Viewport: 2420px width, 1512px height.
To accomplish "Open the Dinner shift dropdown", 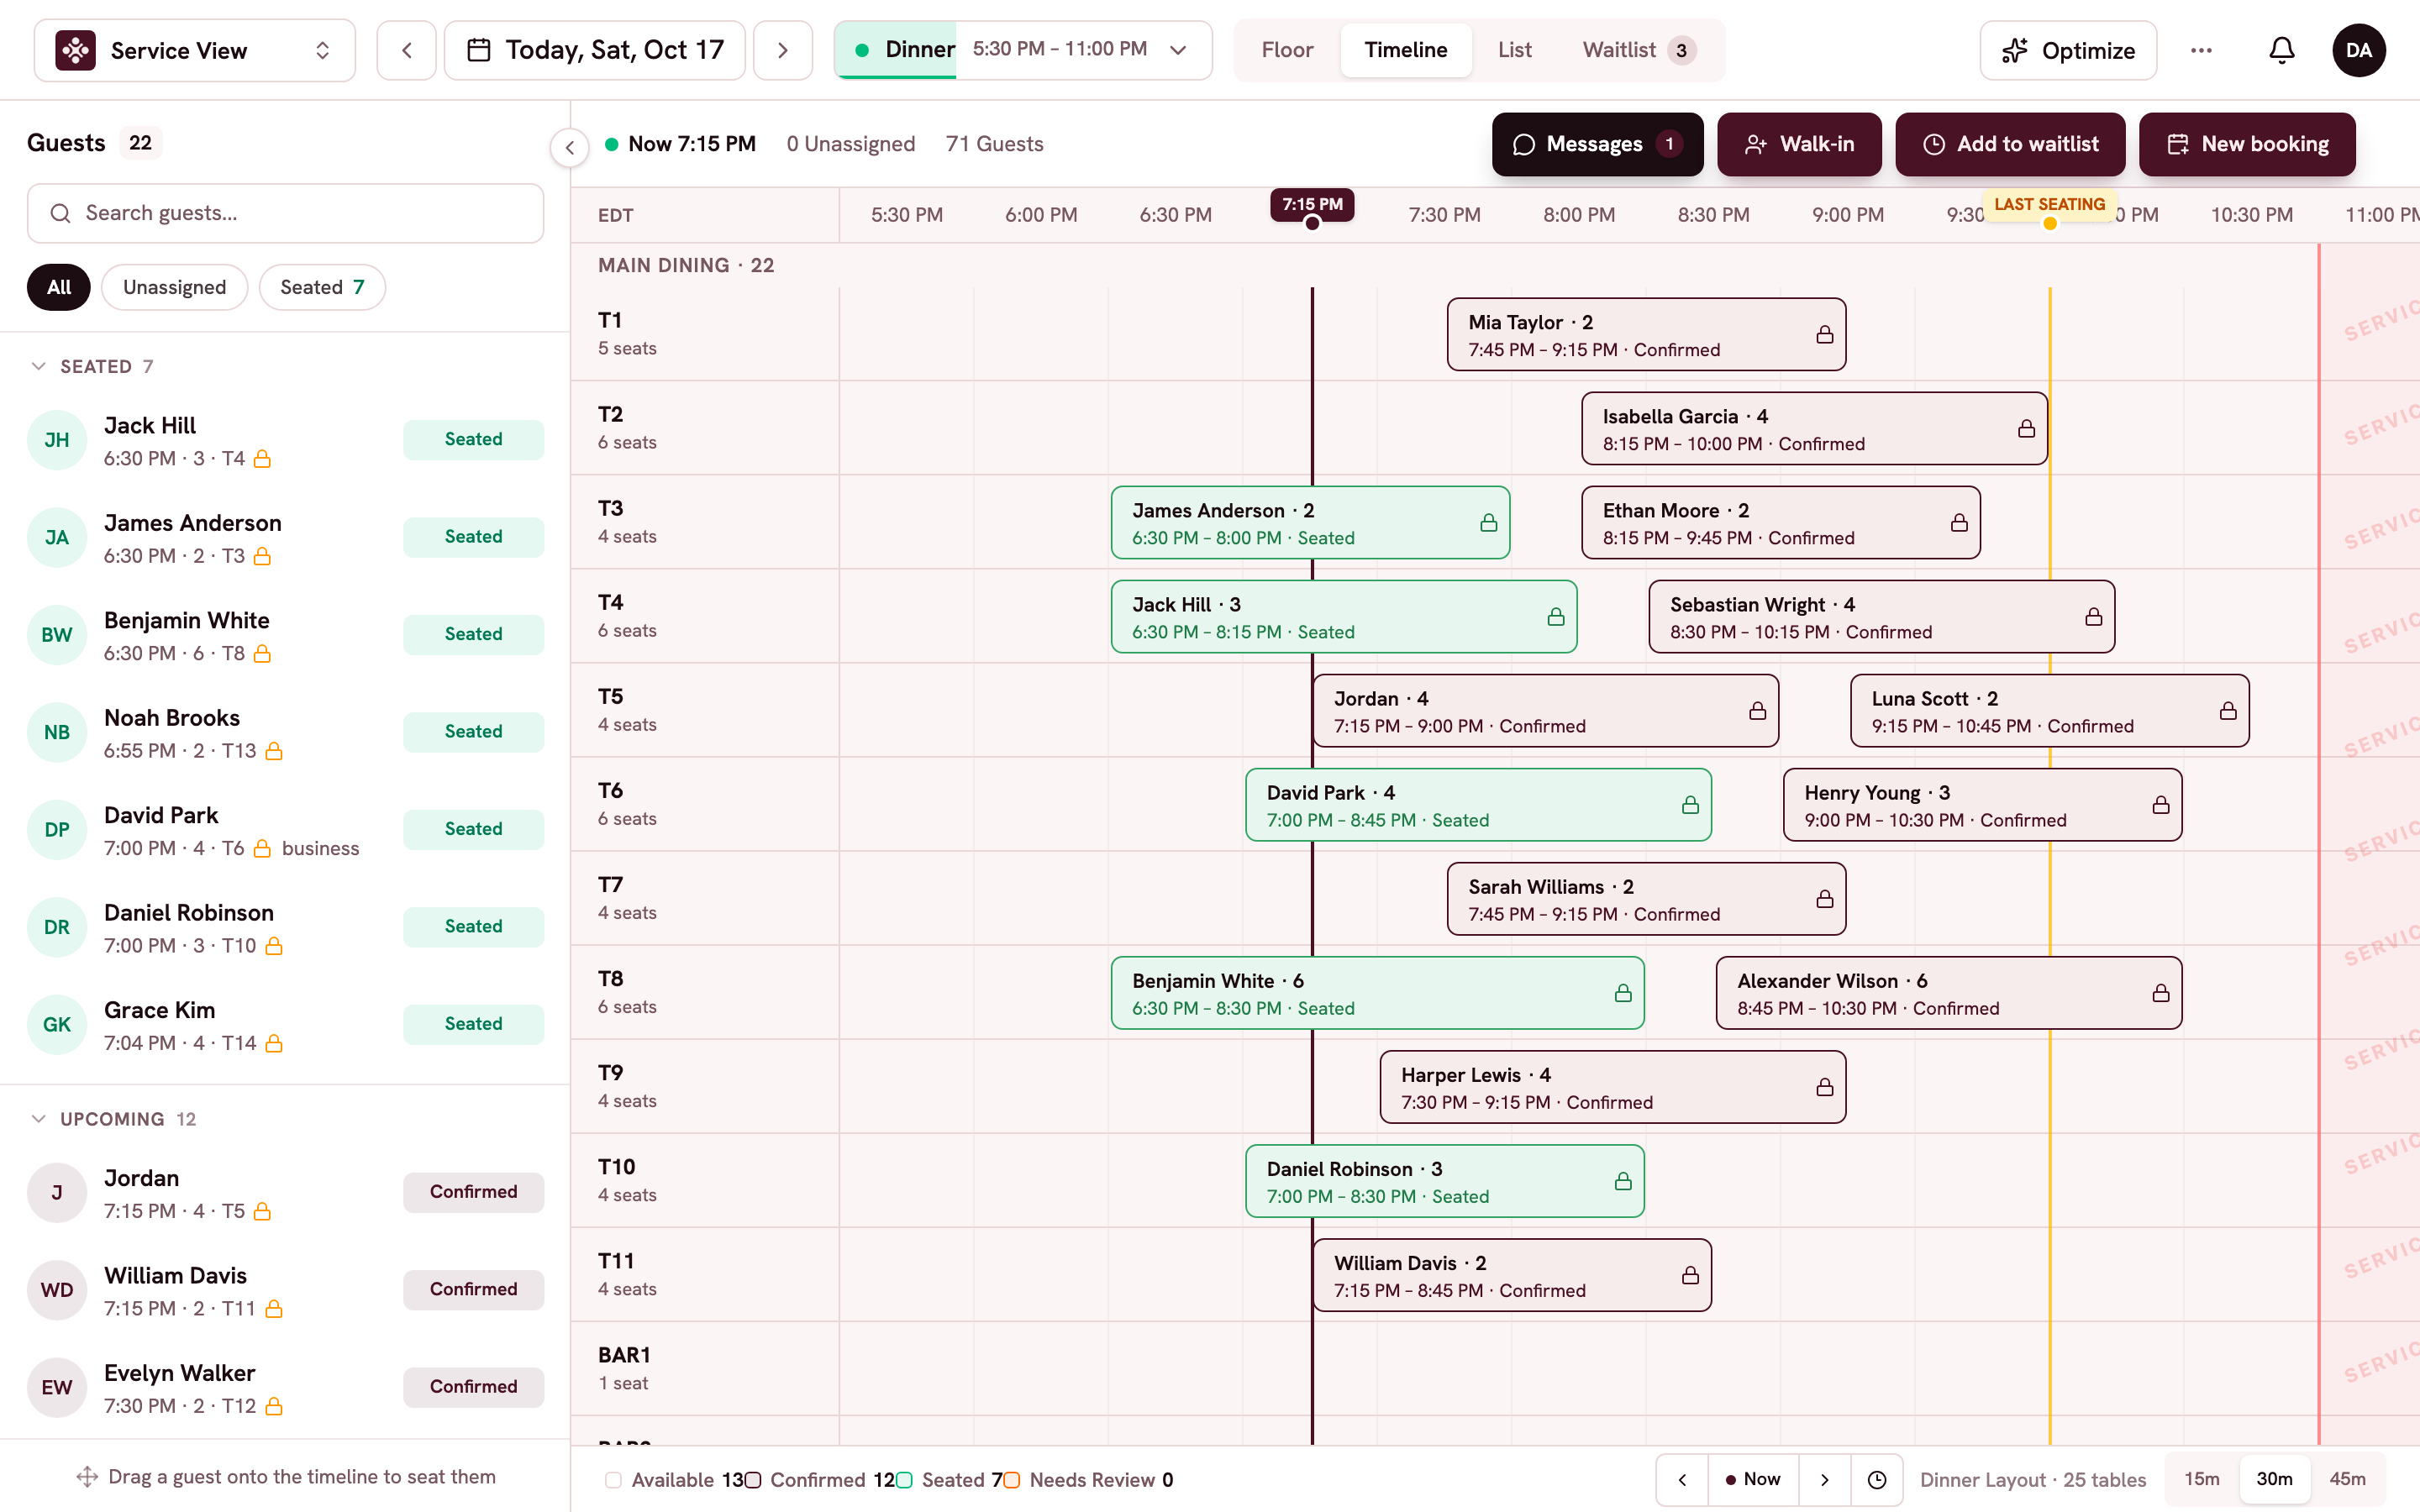I will pyautogui.click(x=1023, y=50).
